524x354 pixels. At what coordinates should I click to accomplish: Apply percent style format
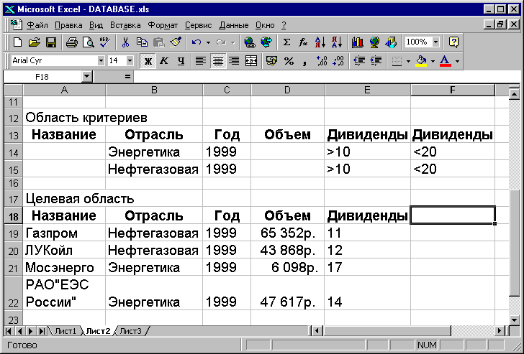(x=289, y=60)
